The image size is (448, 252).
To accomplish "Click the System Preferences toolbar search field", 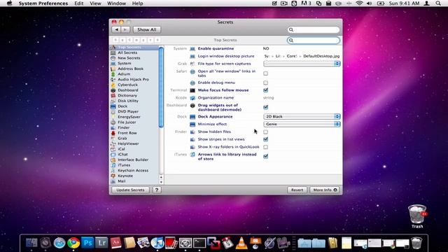I will pyautogui.click(x=314, y=29).
